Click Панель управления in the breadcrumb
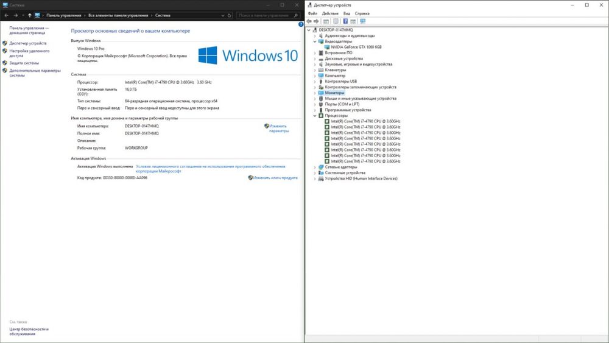 point(64,16)
